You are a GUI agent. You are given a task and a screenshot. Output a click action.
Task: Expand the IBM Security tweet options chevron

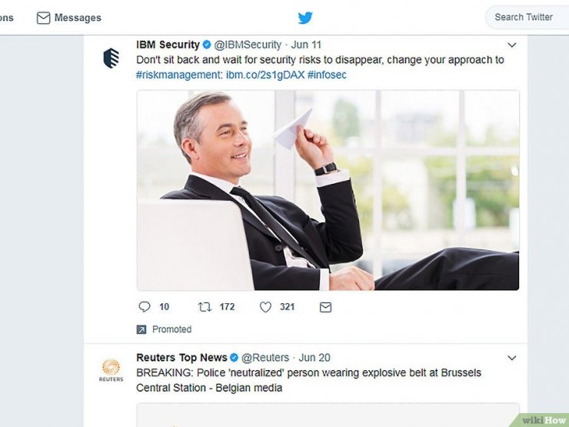tap(511, 45)
